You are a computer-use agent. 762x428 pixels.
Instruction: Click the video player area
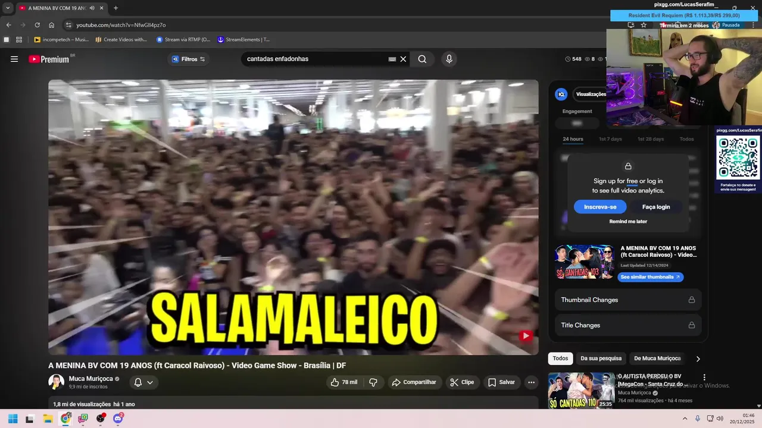tap(293, 218)
